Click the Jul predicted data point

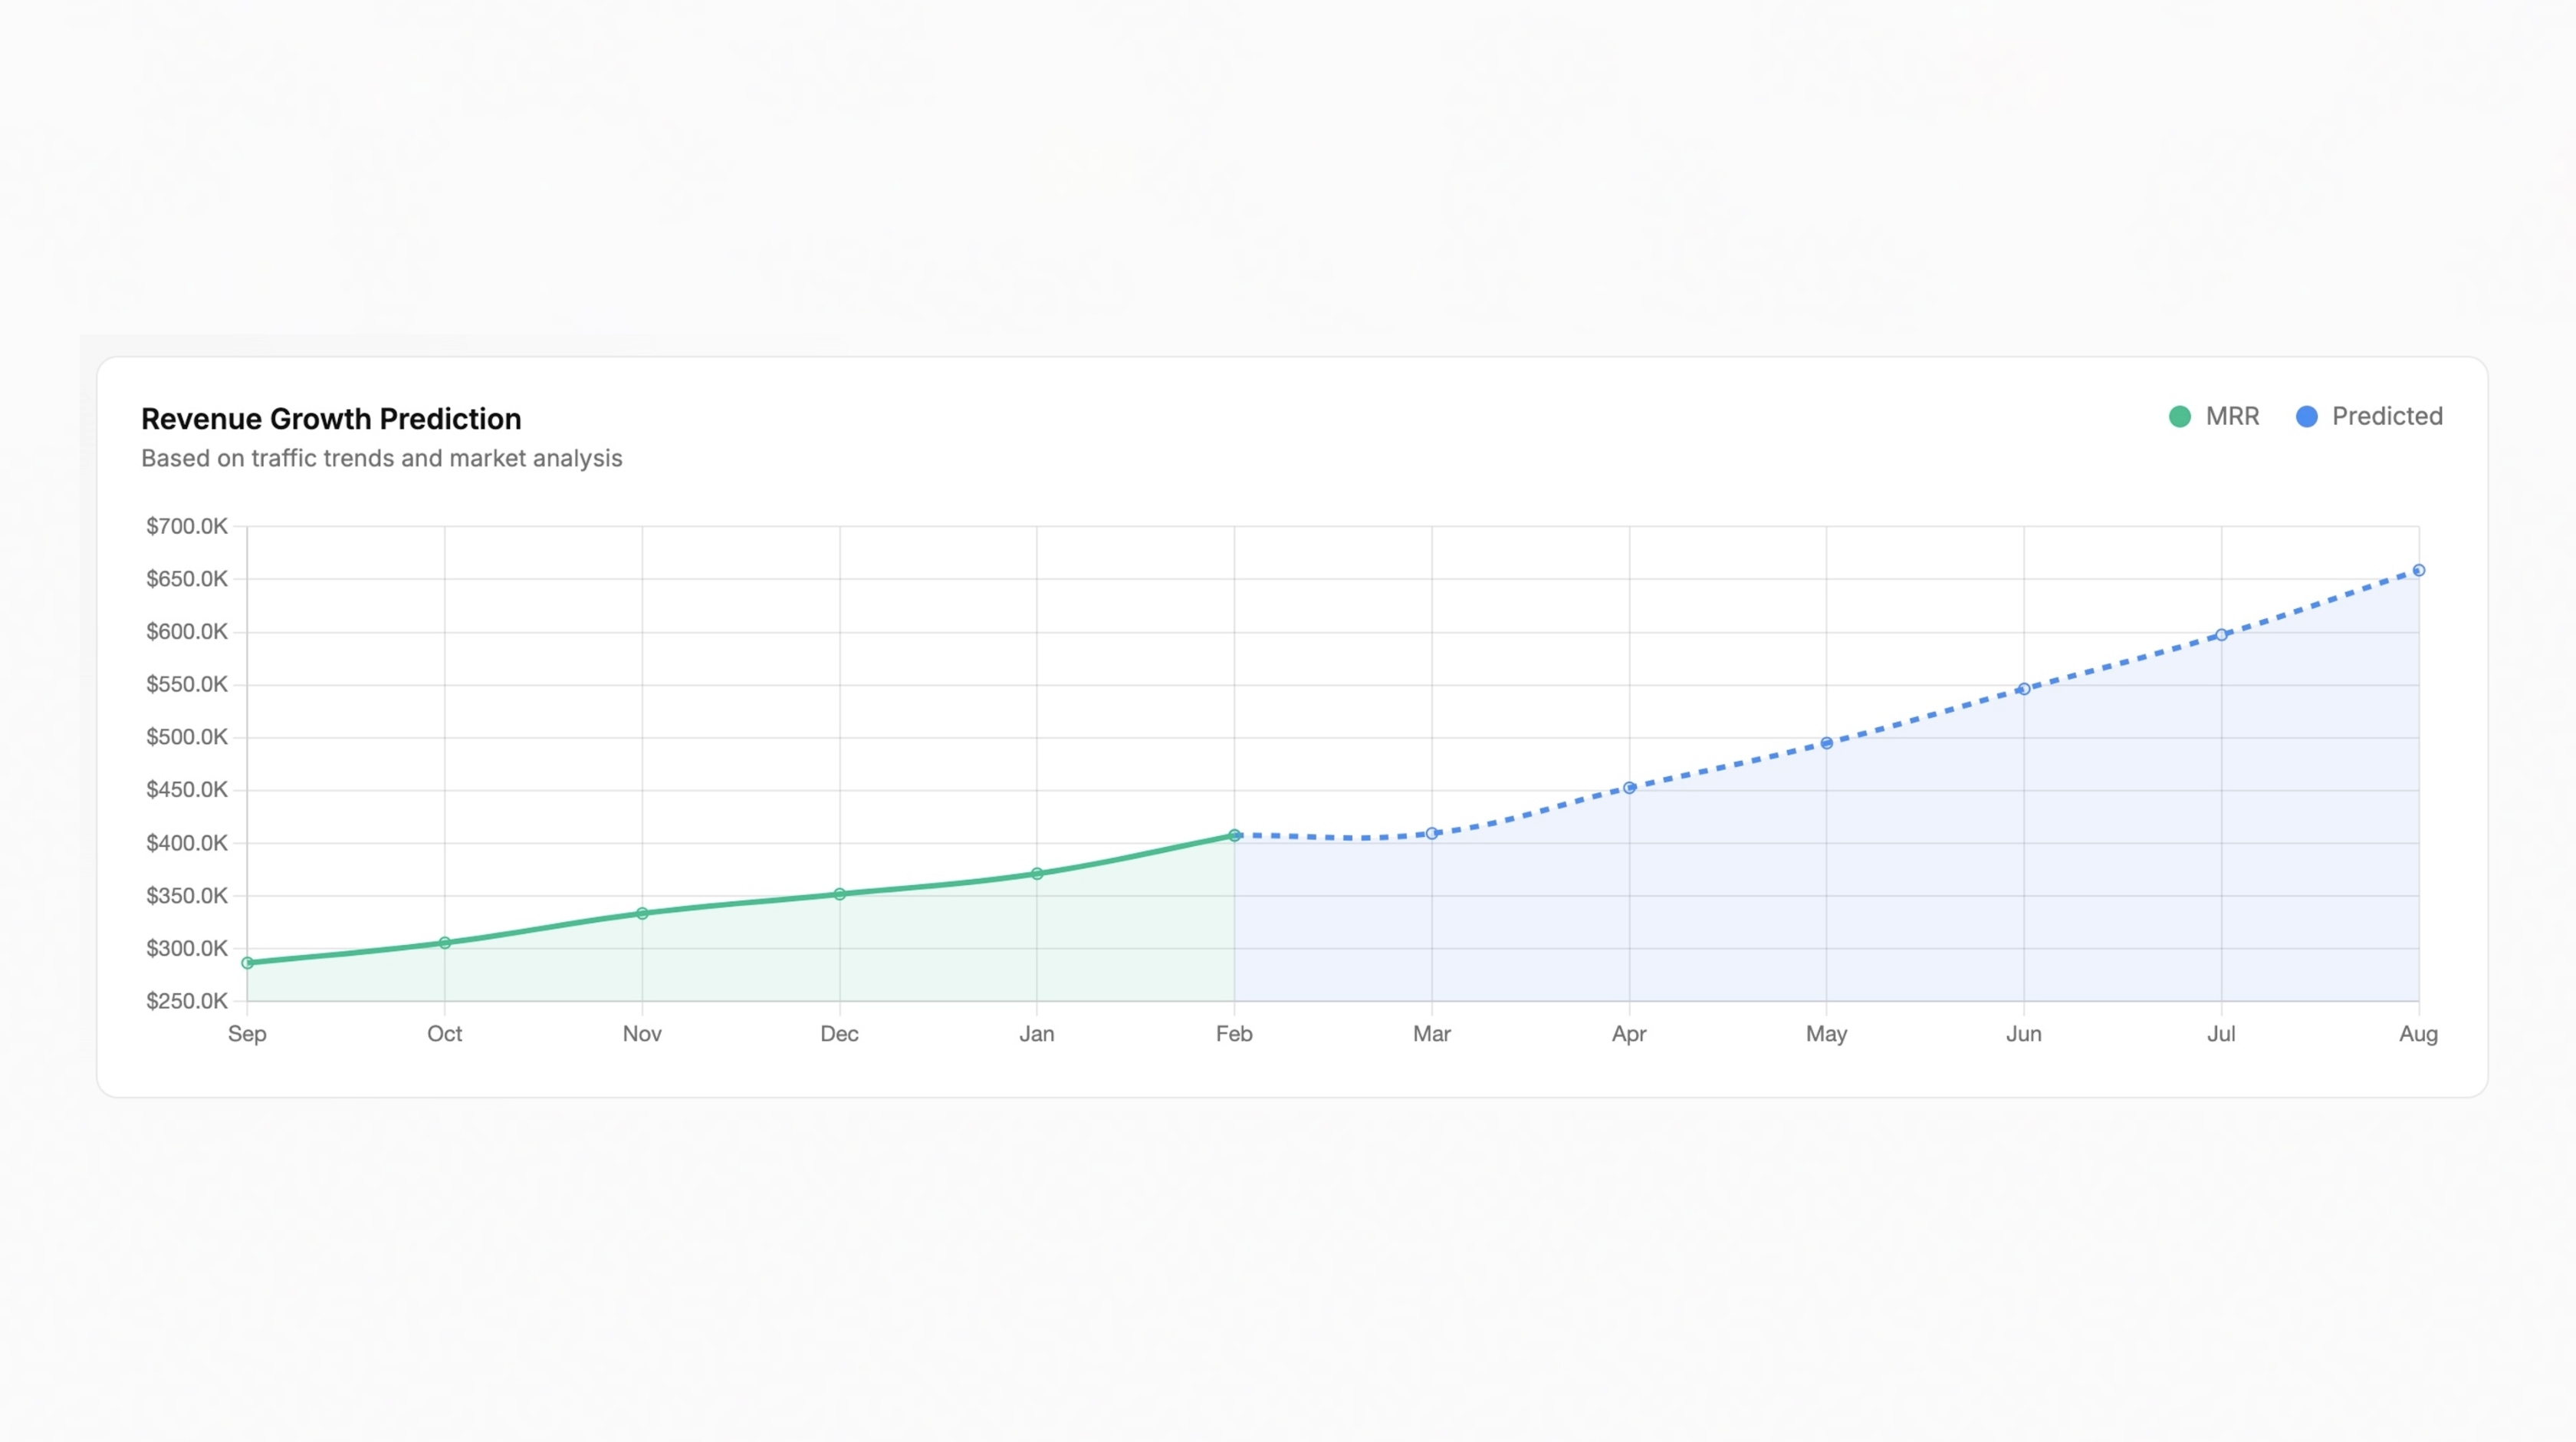tap(2221, 634)
